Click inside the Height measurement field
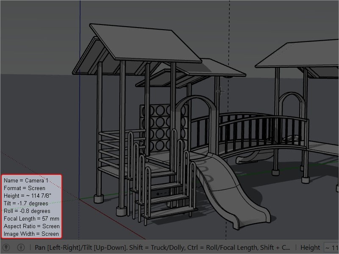 331,247
